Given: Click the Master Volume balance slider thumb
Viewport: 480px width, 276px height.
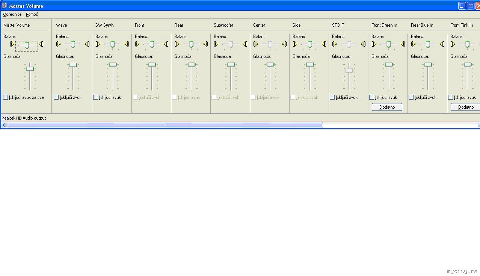Looking at the screenshot, I should pos(27,45).
